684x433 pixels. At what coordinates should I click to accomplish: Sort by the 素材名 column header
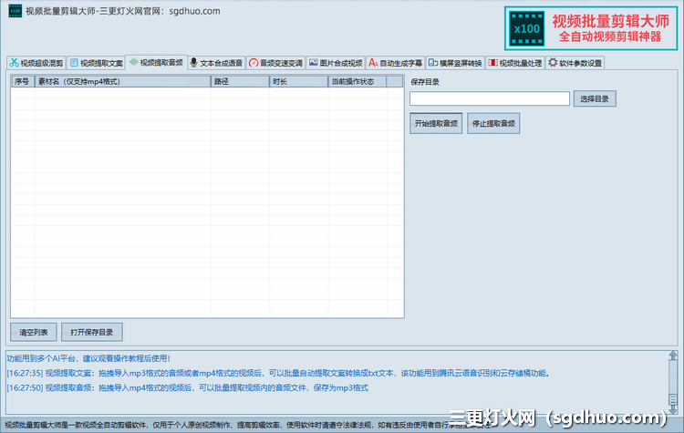pyautogui.click(x=122, y=81)
